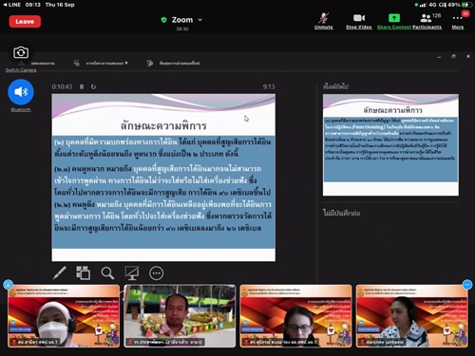This screenshot has width=475, height=356.
Task: Reset the presentation timer
Action: [93, 86]
